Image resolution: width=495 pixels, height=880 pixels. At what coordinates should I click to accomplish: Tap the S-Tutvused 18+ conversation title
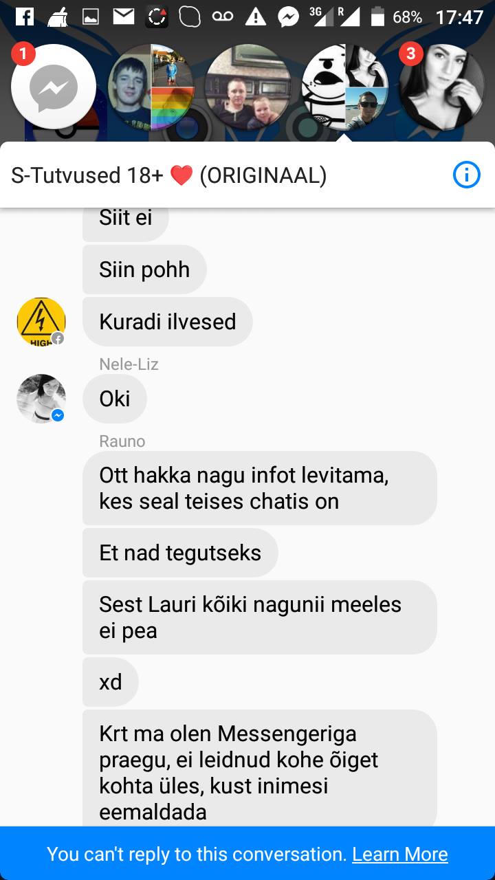click(169, 175)
